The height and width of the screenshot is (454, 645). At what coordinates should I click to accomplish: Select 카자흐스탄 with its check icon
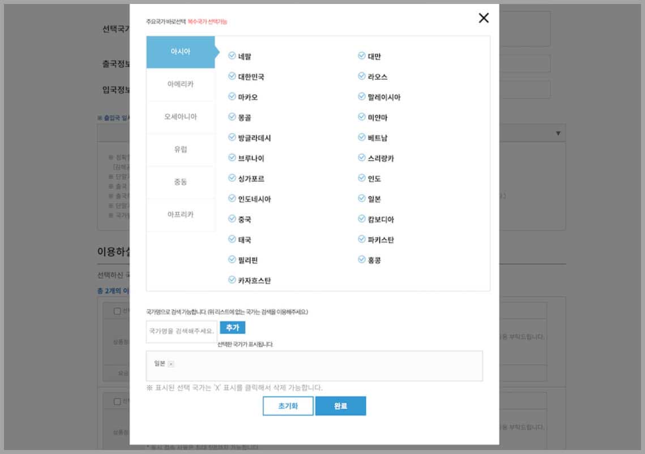click(232, 279)
